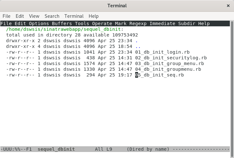Image resolution: width=234 pixels, height=158 pixels.
Task: Click the 01_db_init_login.rb file
Action: pos(158,52)
